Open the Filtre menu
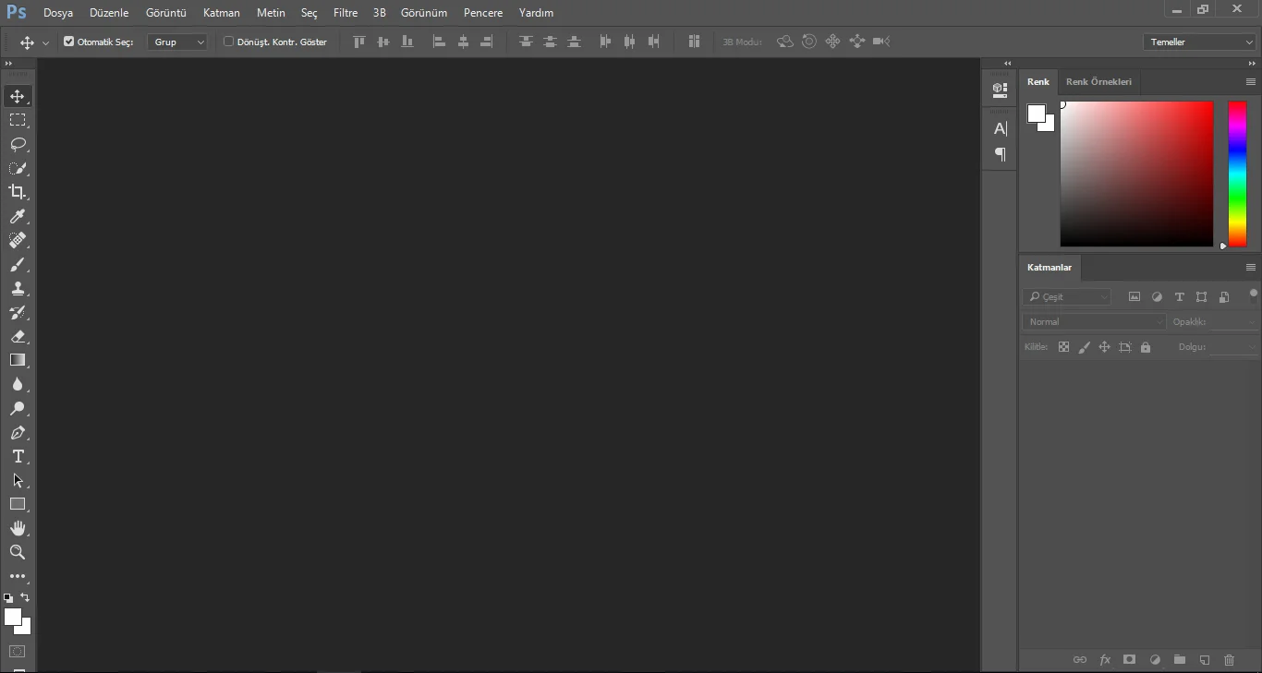 click(346, 13)
